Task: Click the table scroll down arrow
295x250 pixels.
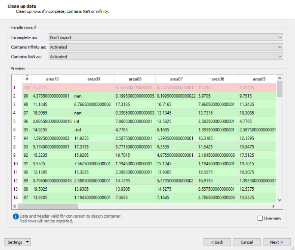Action: [280, 200]
